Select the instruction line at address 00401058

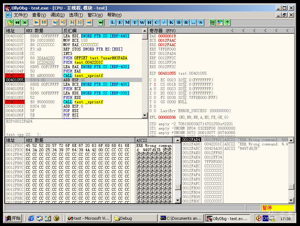coord(73,84)
